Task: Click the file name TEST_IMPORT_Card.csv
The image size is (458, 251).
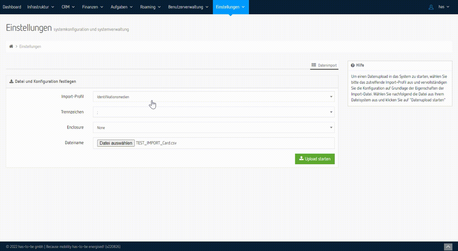Action: pyautogui.click(x=156, y=143)
